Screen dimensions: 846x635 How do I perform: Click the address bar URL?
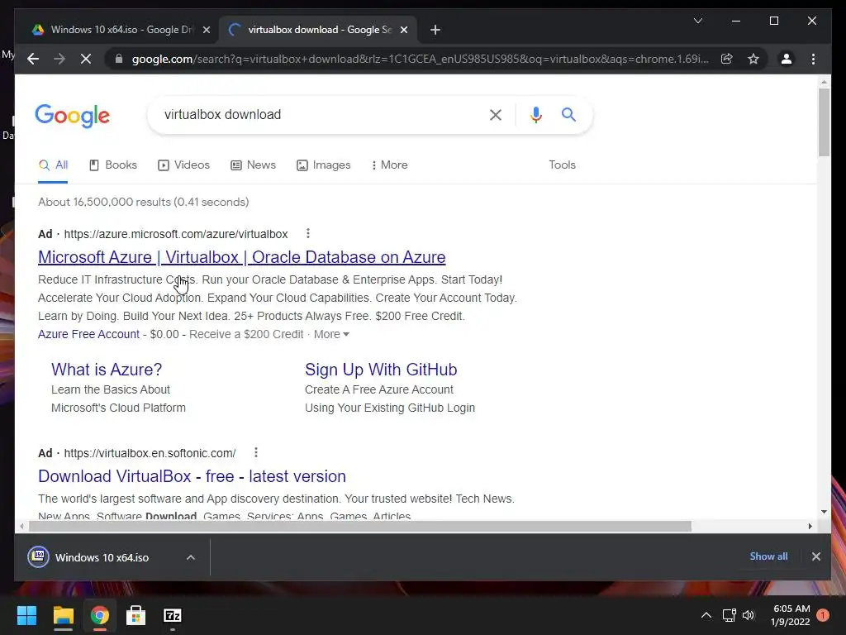[420, 59]
